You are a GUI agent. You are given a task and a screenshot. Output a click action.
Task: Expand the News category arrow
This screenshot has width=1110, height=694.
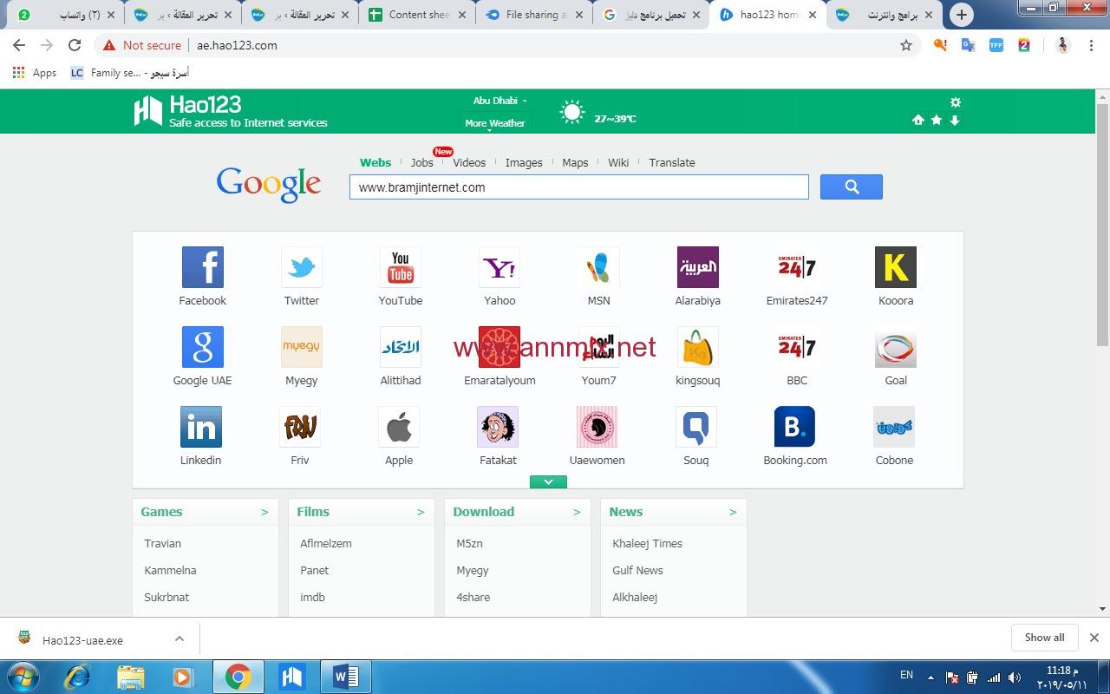(733, 512)
